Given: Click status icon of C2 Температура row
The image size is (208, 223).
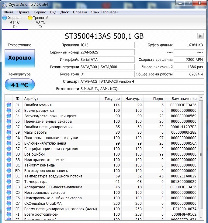Looking at the screenshot, I should 9,181.
